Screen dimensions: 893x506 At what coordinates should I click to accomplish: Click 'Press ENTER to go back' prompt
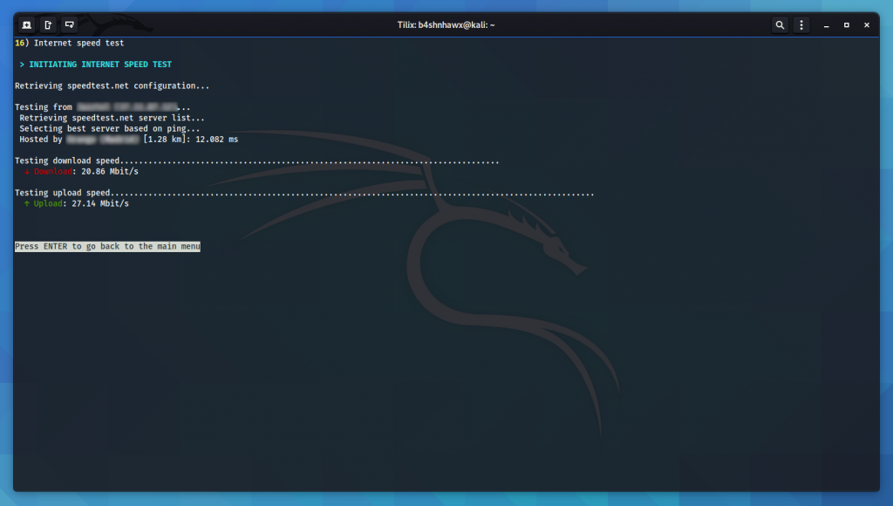[107, 247]
